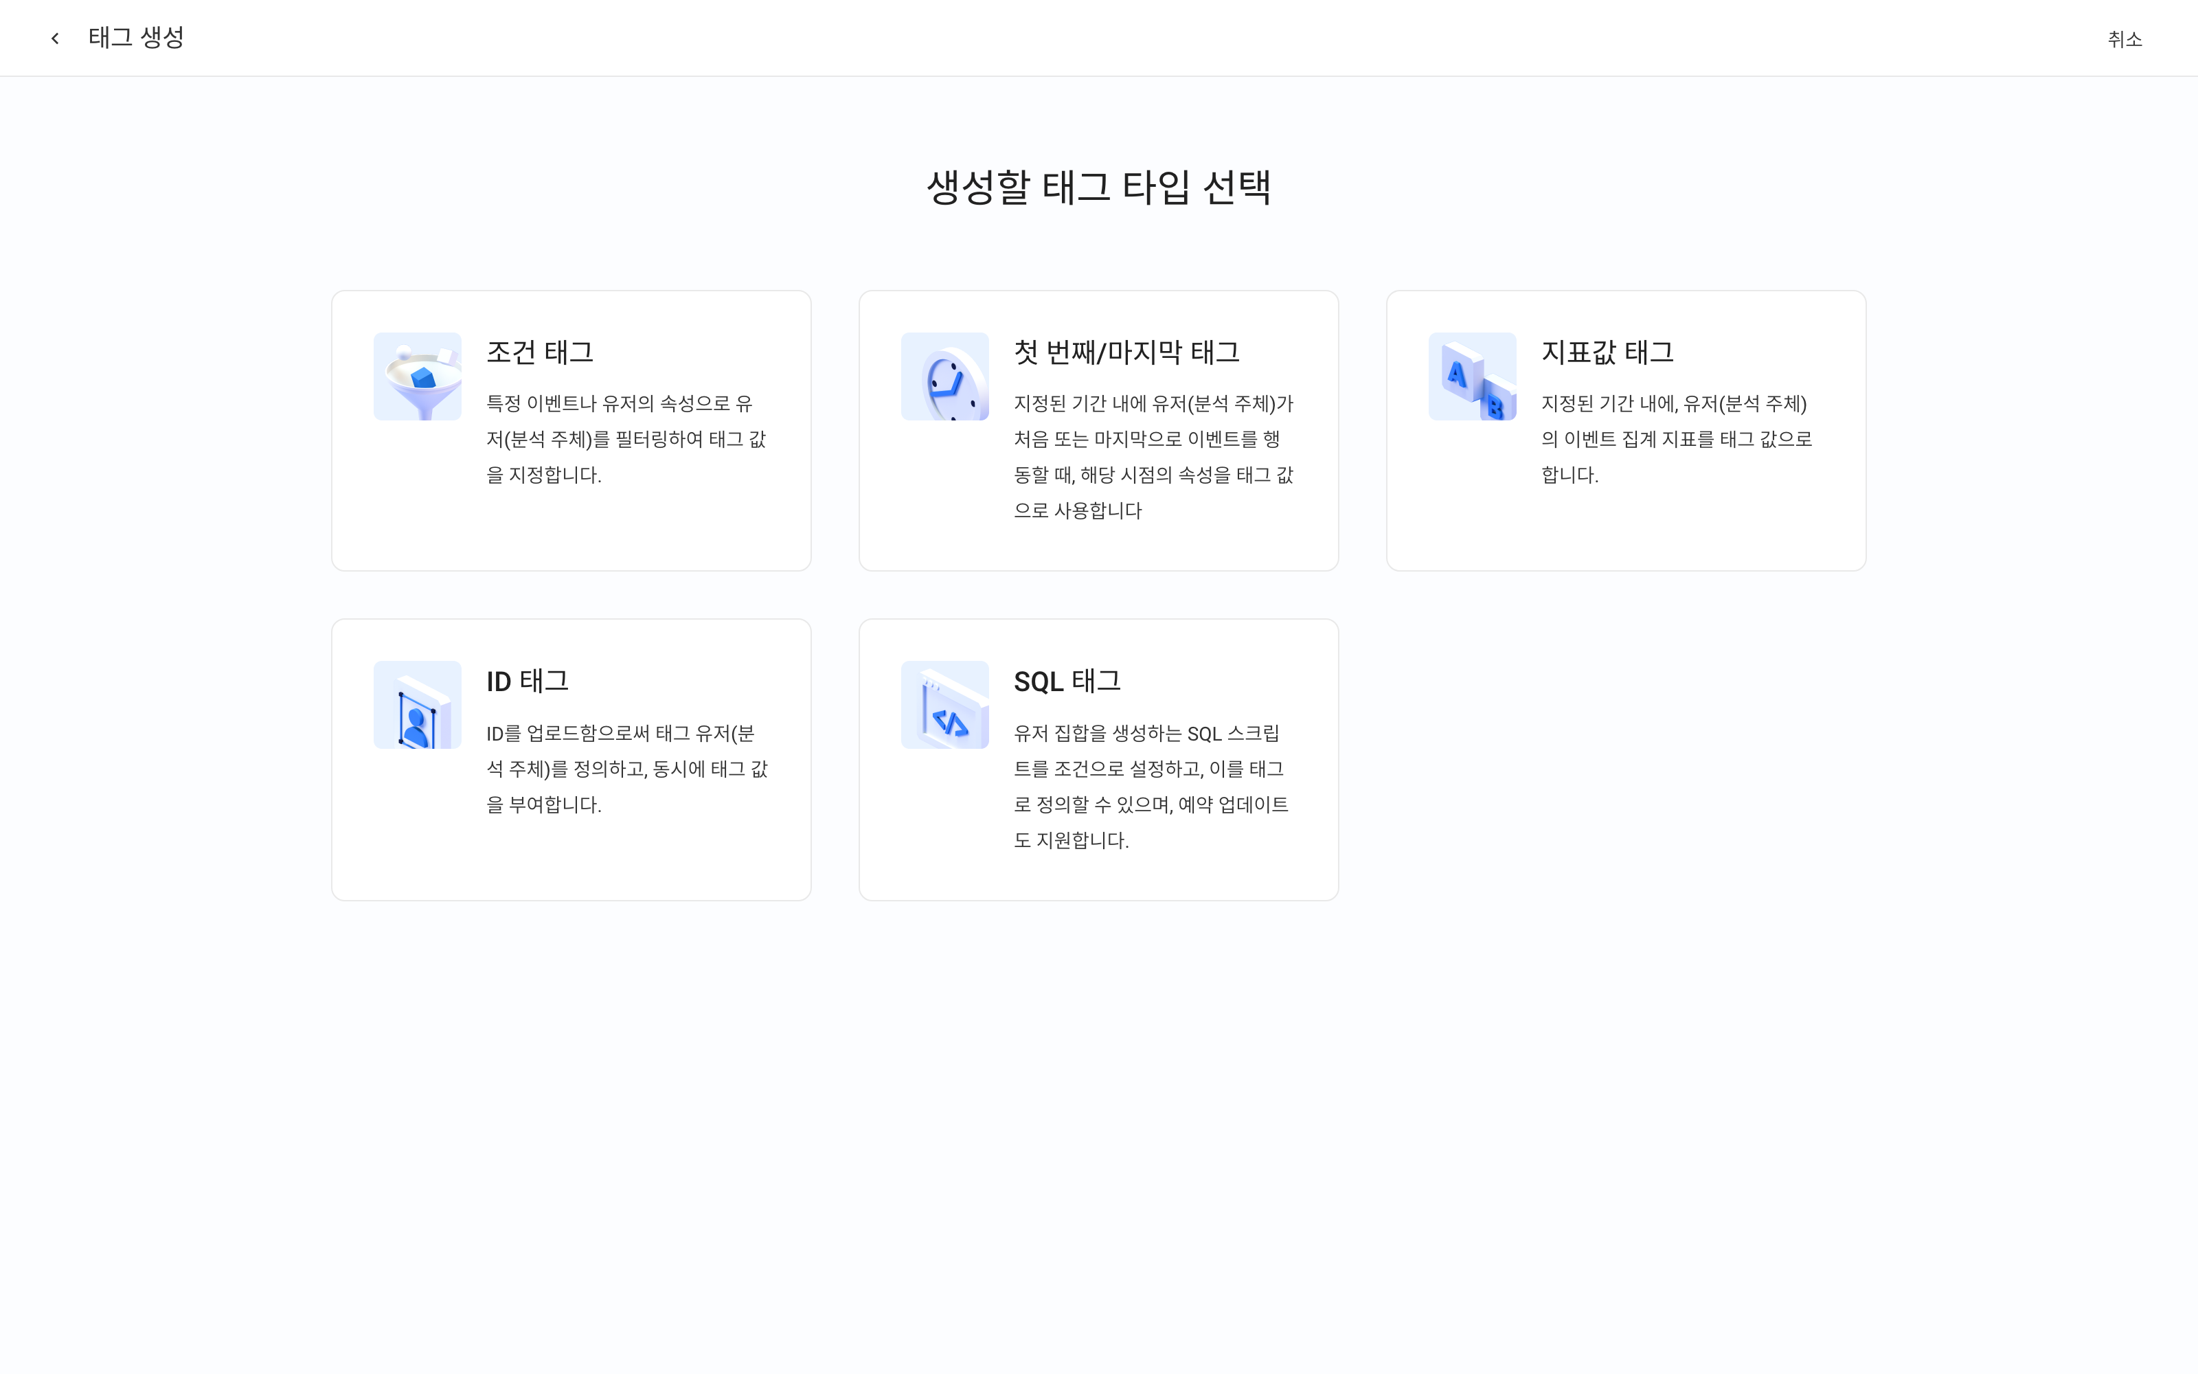Click description starting ID를 업로드함으로써

[628, 769]
